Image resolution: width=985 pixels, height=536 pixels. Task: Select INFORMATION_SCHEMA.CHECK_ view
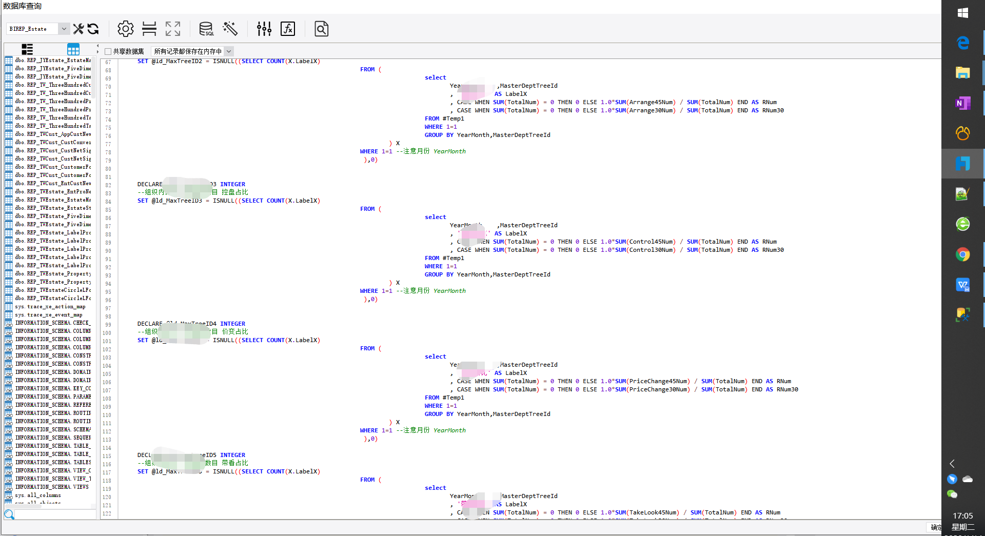[x=53, y=323]
